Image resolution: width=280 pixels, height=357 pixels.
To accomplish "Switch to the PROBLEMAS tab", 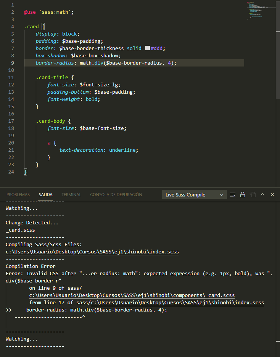I will click(x=18, y=195).
